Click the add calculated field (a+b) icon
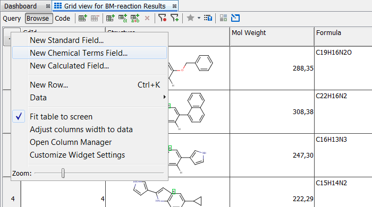This screenshot has height=207, width=372. point(135,18)
